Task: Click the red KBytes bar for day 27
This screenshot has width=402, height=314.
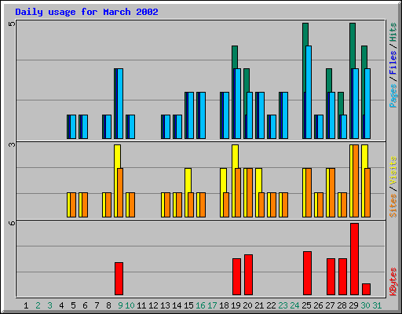Action: 331,276
